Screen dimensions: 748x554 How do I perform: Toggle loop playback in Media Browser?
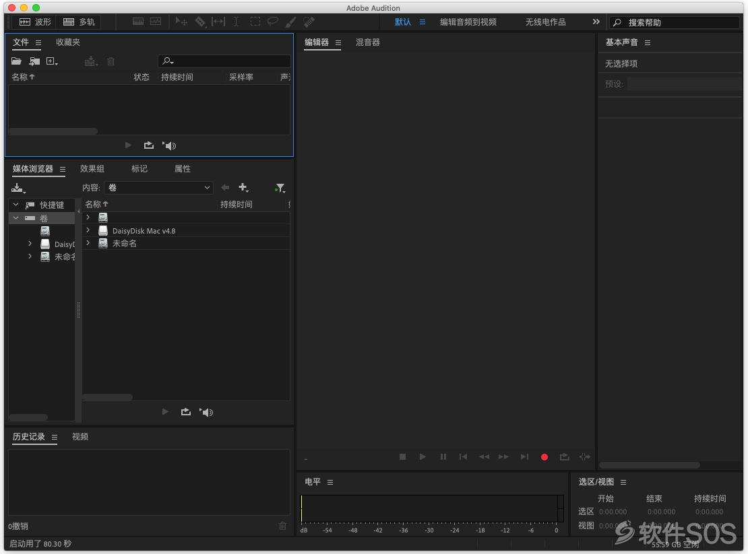pos(185,412)
